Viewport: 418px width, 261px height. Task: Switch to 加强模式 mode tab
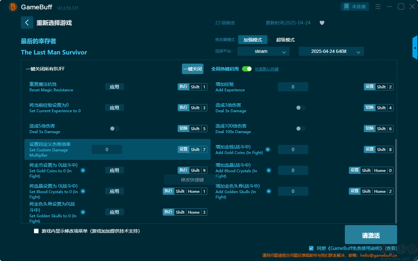[253, 40]
